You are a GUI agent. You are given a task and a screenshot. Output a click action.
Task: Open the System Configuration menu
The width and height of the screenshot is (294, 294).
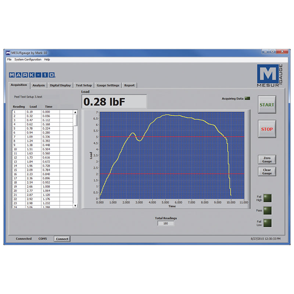(x=27, y=59)
